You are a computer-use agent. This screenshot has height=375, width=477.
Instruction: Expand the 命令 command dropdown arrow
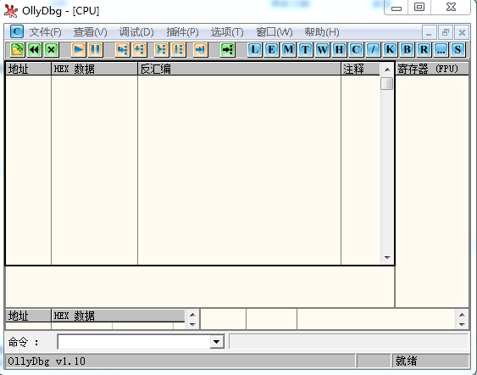[x=217, y=342]
